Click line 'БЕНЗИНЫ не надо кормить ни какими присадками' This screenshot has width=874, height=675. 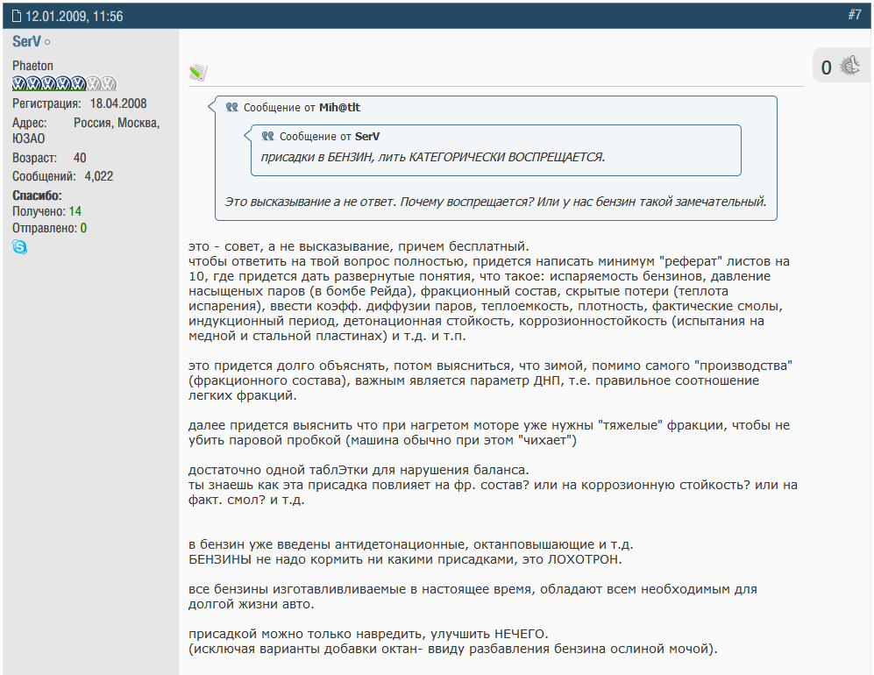pyautogui.click(x=405, y=559)
